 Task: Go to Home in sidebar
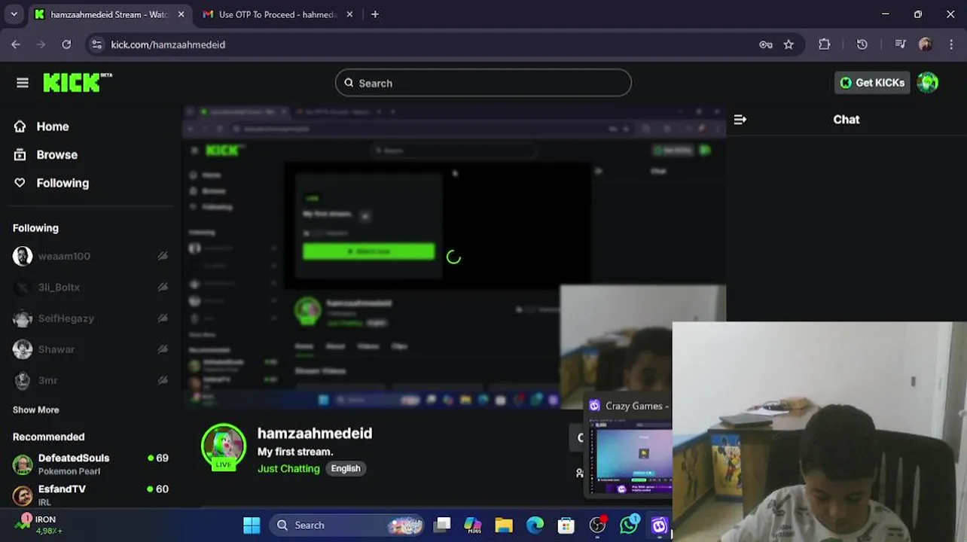[52, 126]
